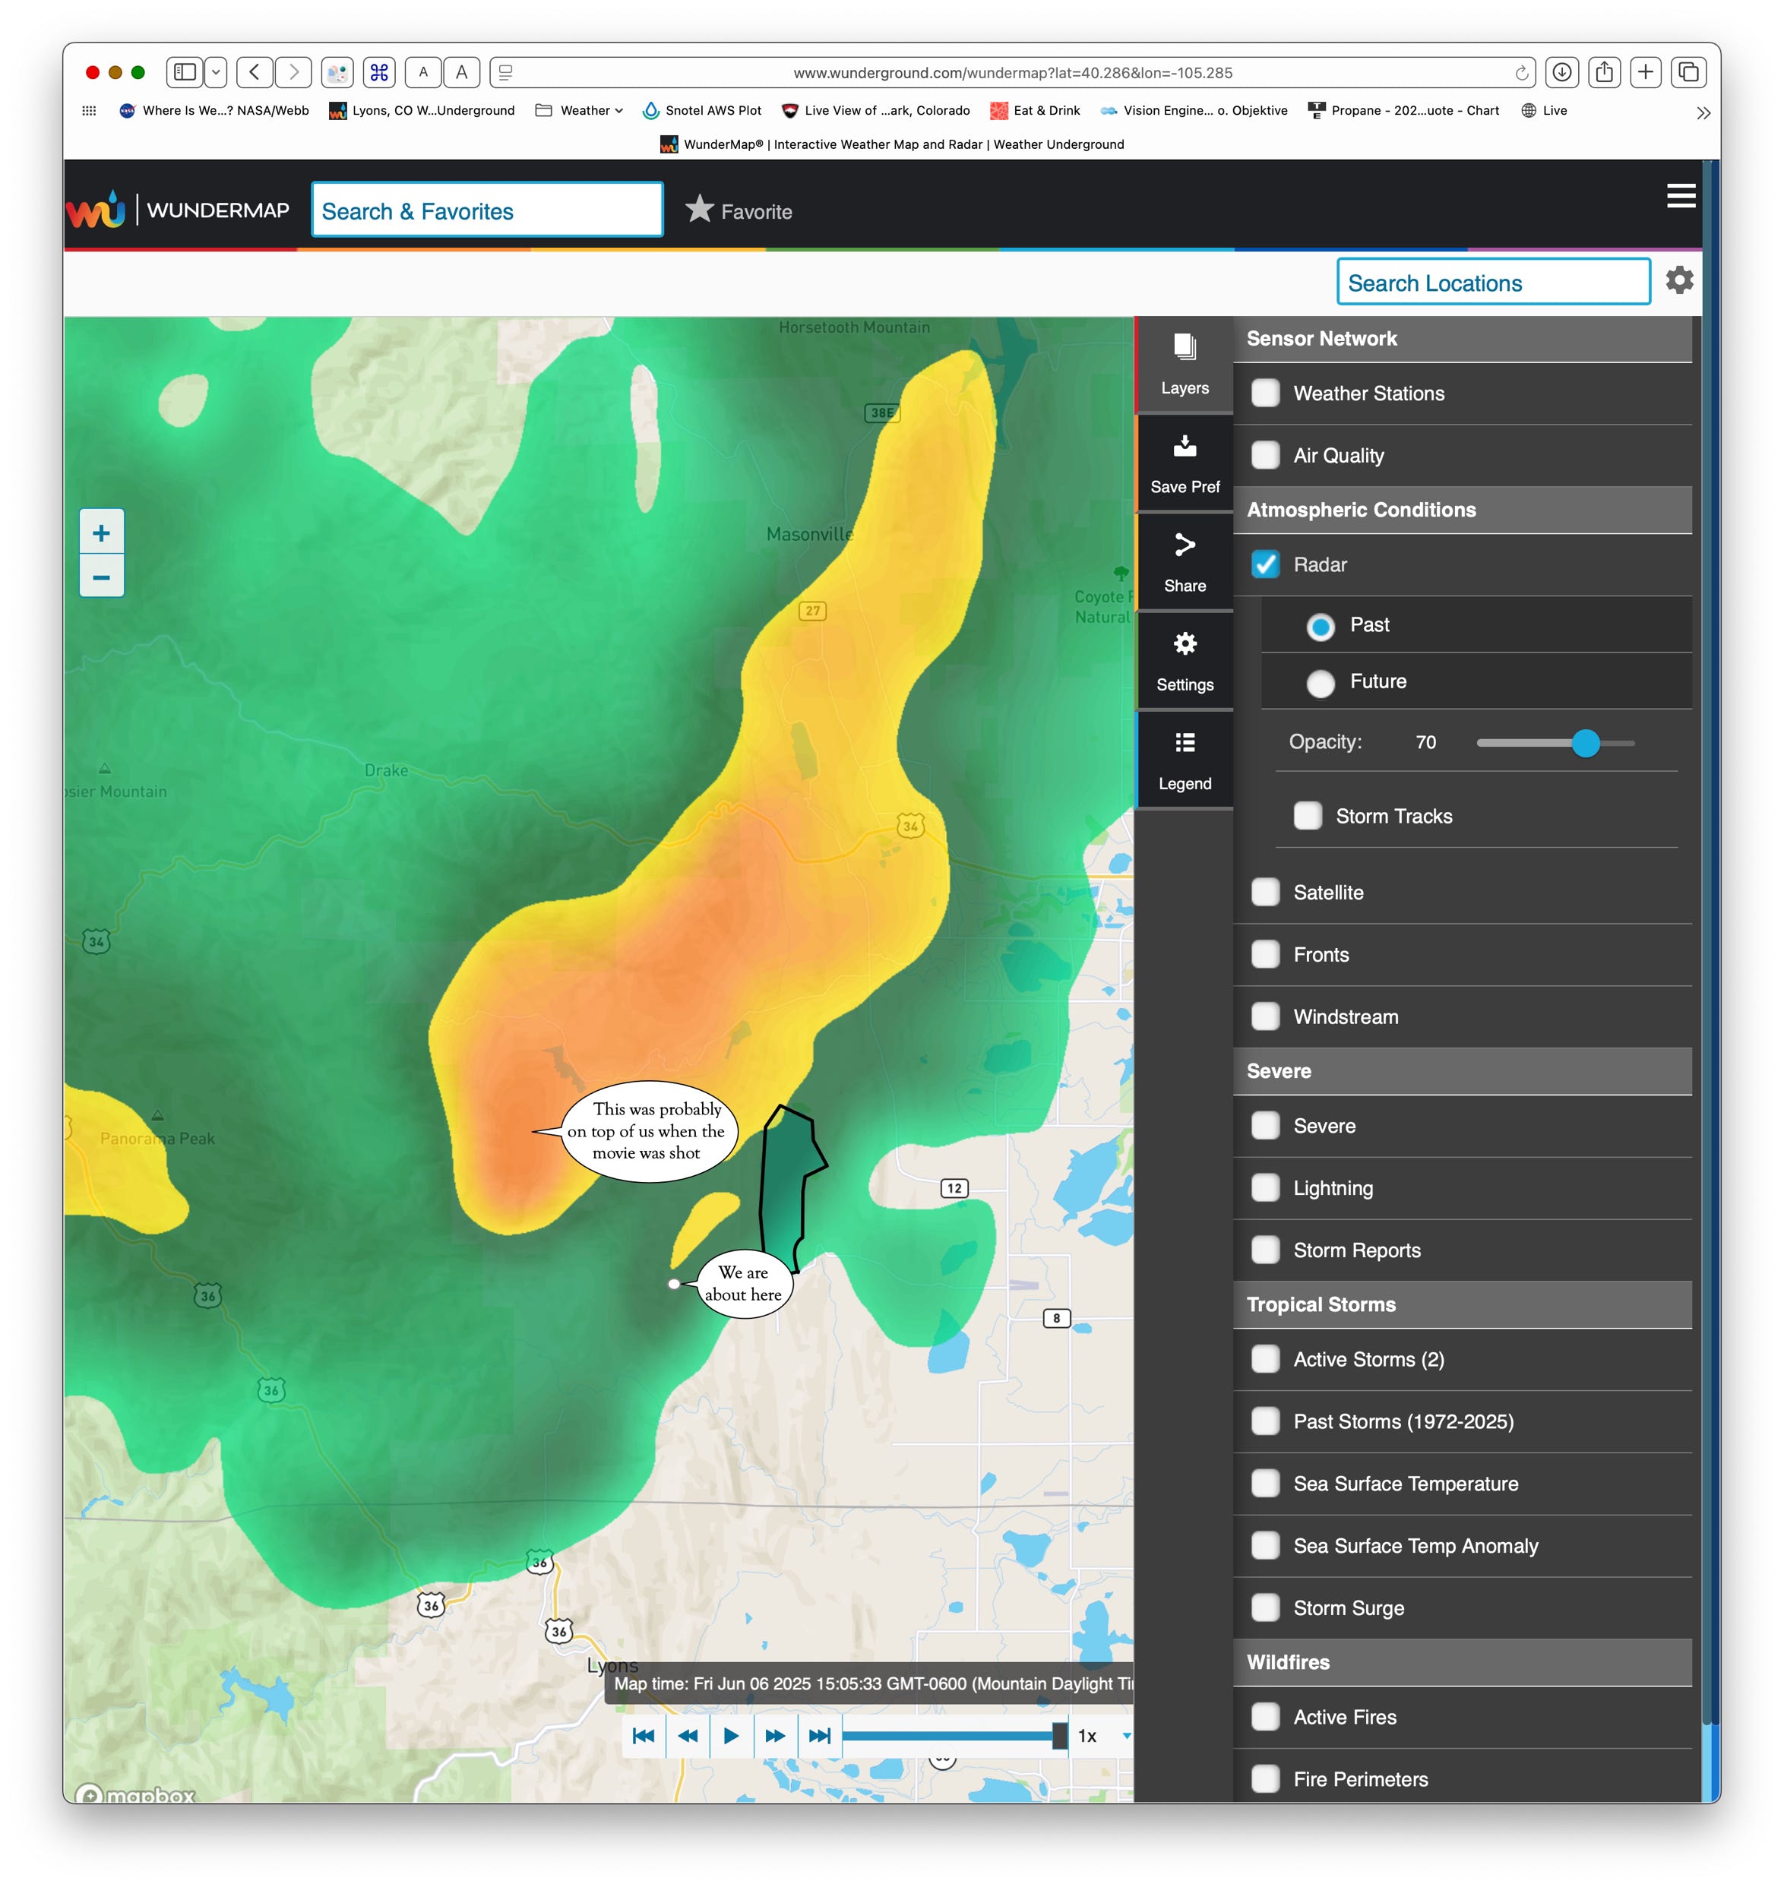Open the Eat & Drink bookmark

1035,110
